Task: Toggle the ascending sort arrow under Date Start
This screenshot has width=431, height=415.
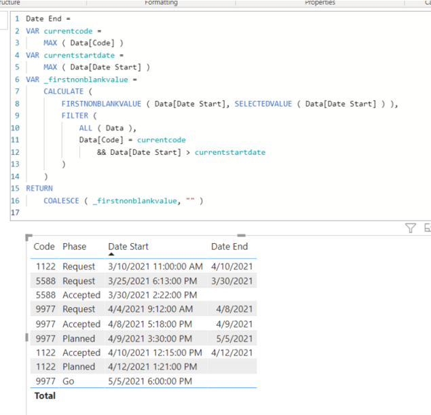Action: click(x=111, y=254)
